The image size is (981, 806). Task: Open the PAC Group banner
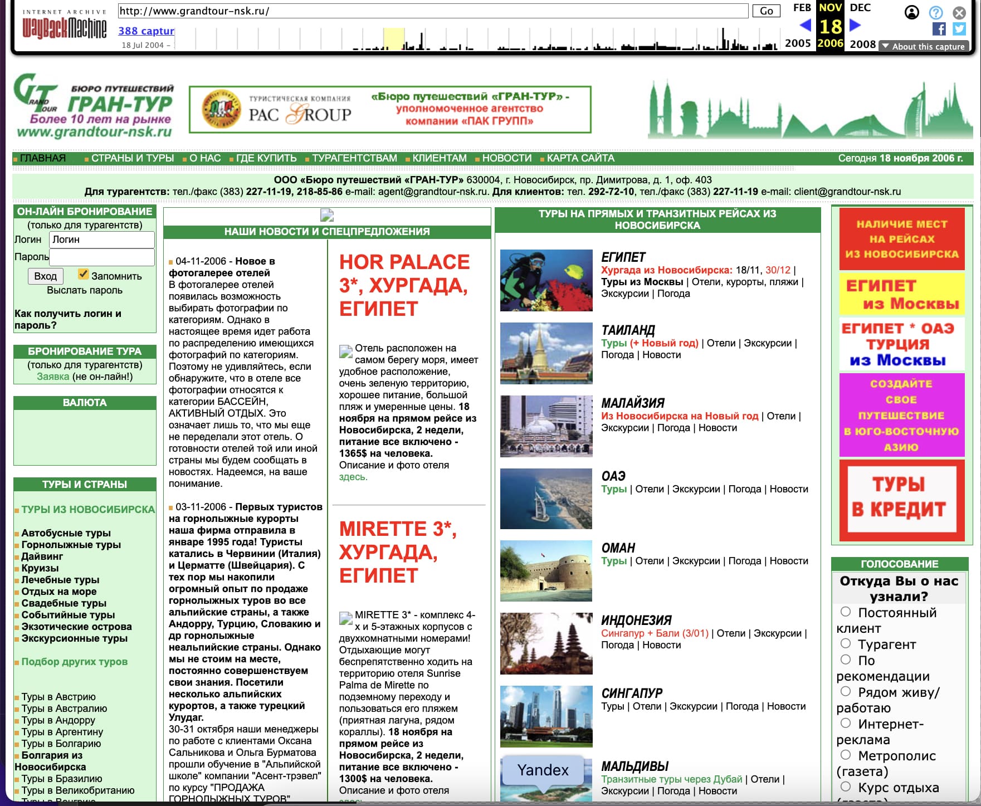coord(390,109)
